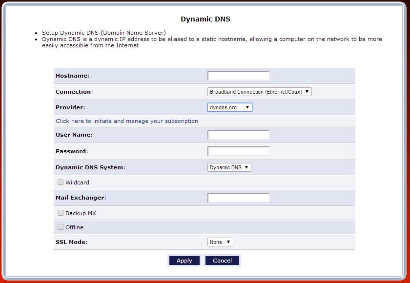Enable the Wildcard checkbox
This screenshot has width=410, height=283.
coord(61,182)
